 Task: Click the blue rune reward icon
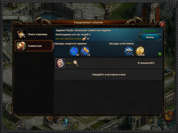[74, 51]
